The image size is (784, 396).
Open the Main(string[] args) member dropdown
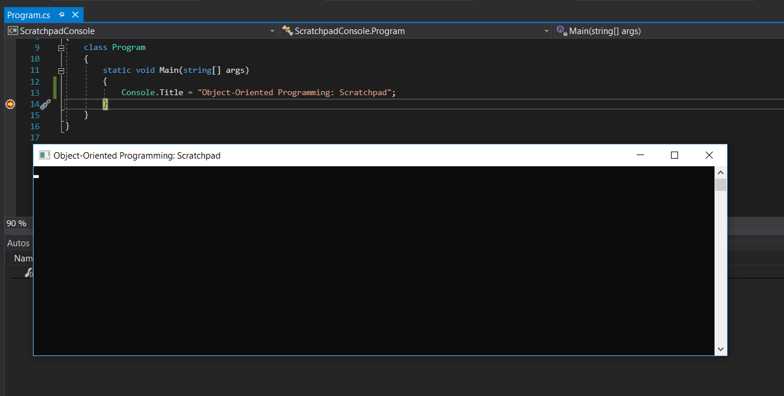[x=669, y=31]
